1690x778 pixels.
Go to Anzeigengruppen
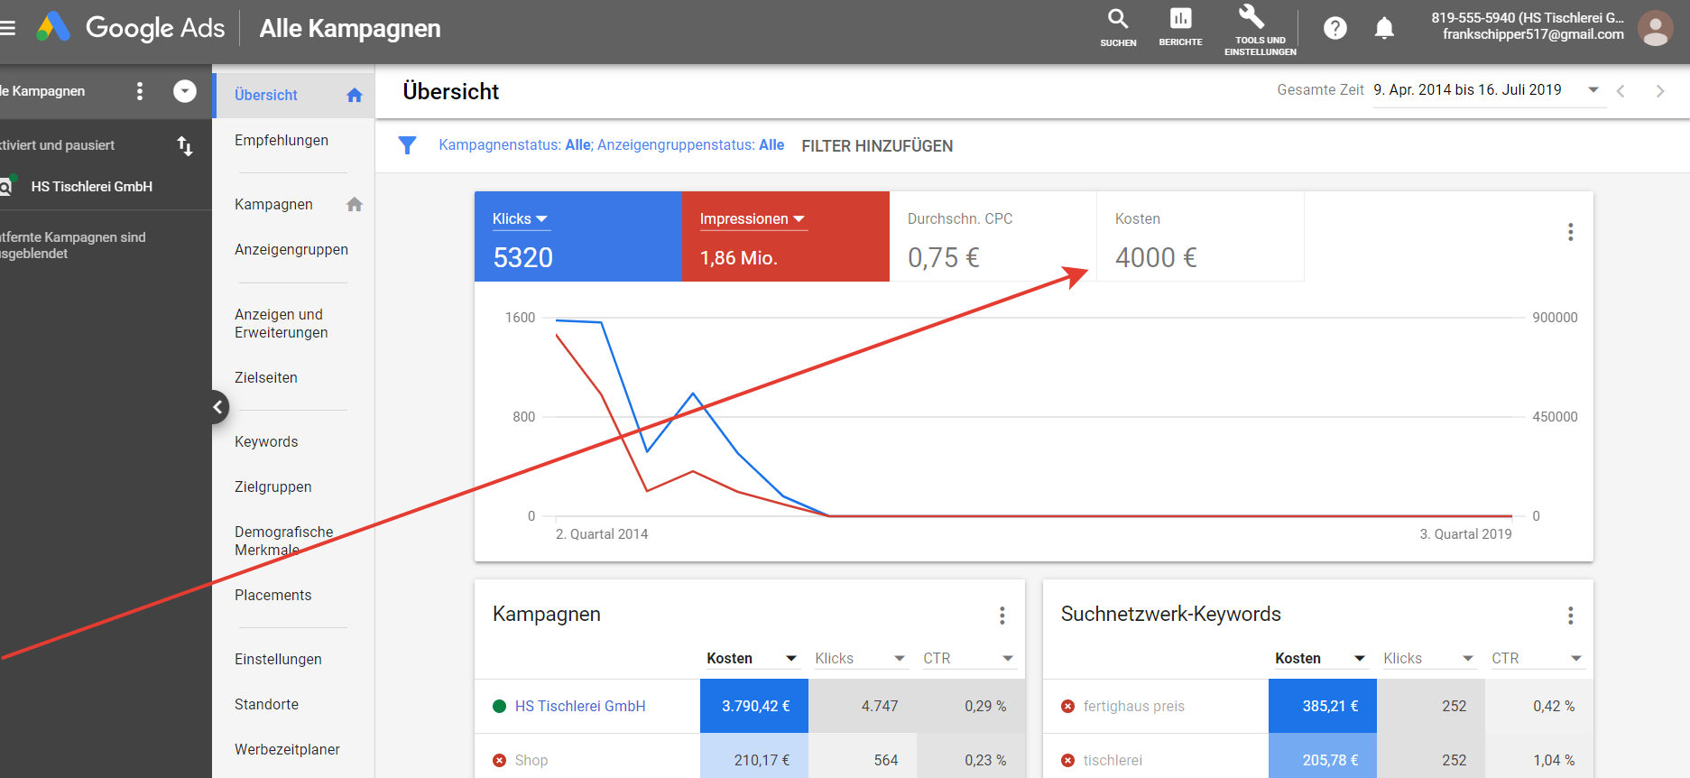coord(291,250)
